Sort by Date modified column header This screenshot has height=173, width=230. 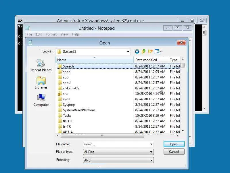click(x=151, y=60)
